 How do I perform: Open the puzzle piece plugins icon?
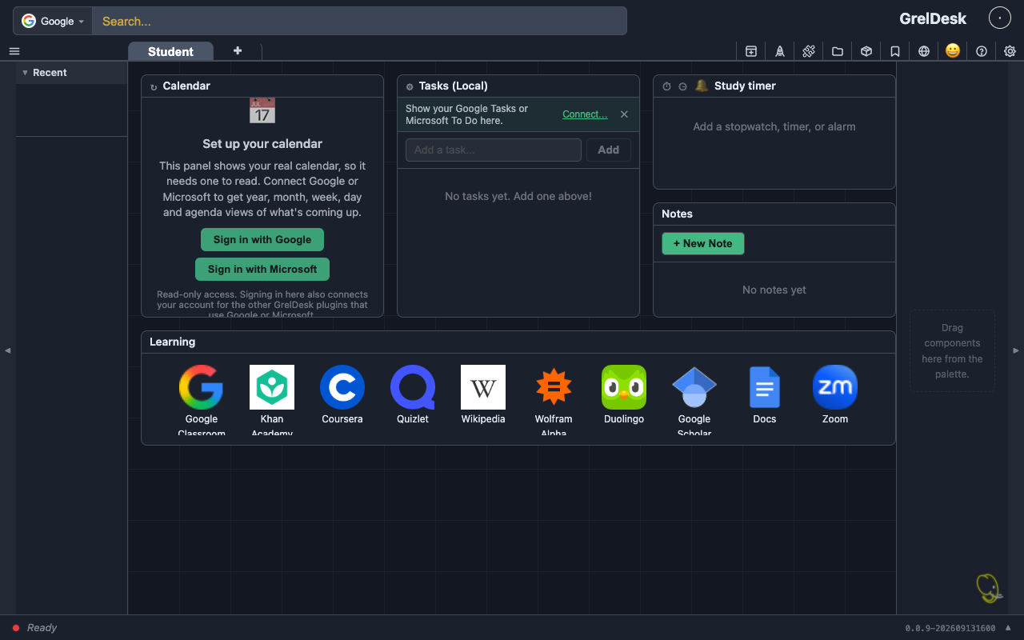tap(809, 51)
